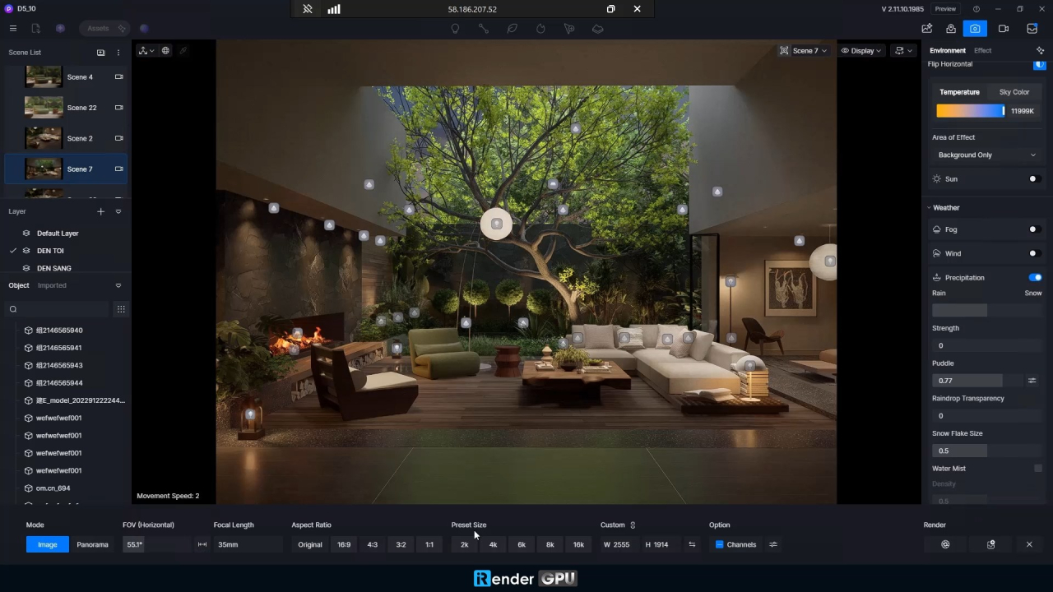Add a new layer with plus icon
1053x592 pixels.
tap(101, 211)
